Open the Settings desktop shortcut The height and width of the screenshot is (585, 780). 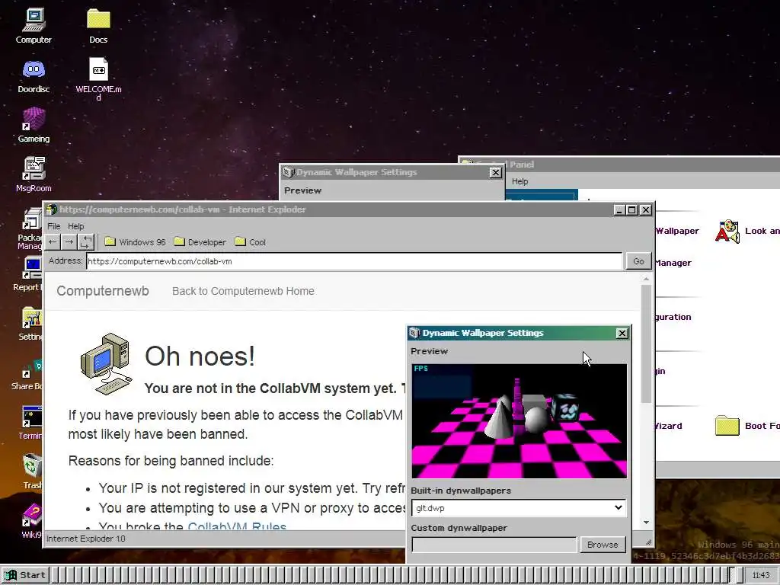[x=30, y=323]
